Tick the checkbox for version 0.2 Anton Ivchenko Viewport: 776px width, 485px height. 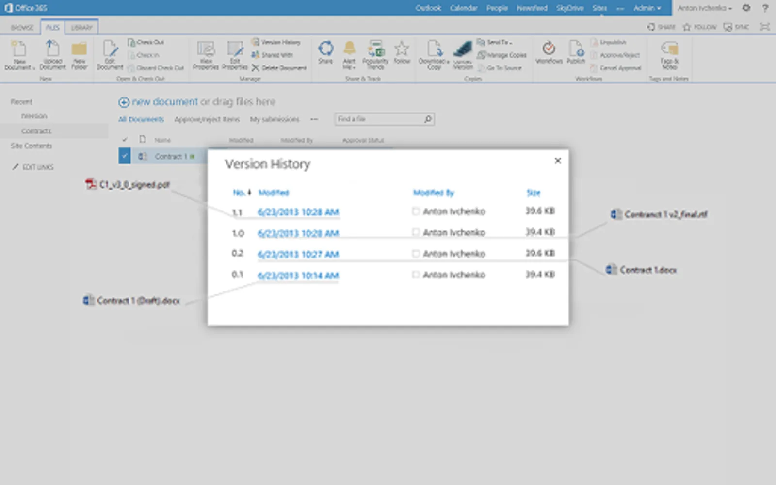pyautogui.click(x=416, y=253)
